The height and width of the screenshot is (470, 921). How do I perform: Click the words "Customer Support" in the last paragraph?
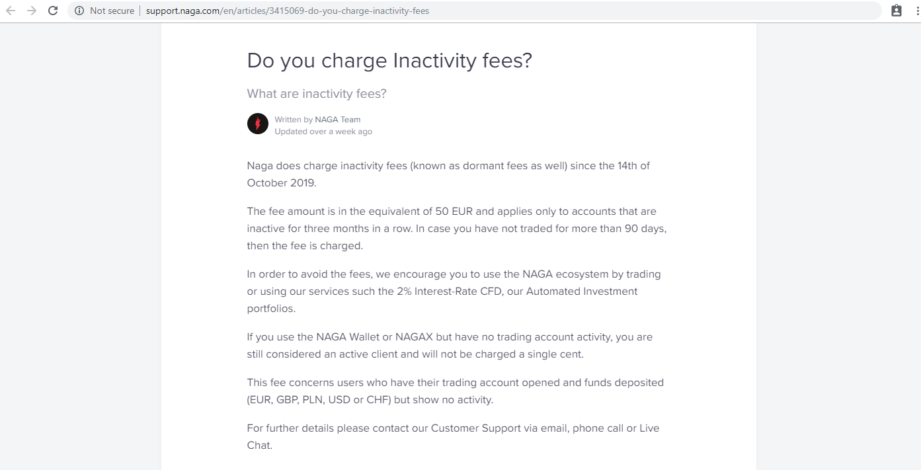pos(476,428)
